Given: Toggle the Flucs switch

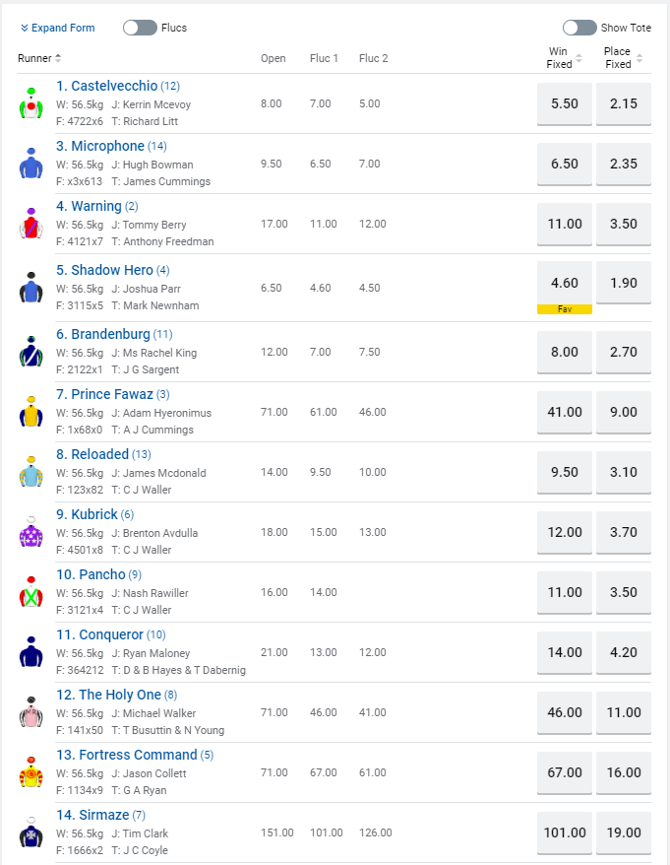Looking at the screenshot, I should (x=140, y=28).
